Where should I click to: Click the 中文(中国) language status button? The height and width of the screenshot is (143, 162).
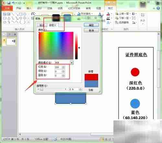pyautogui.click(x=66, y=139)
